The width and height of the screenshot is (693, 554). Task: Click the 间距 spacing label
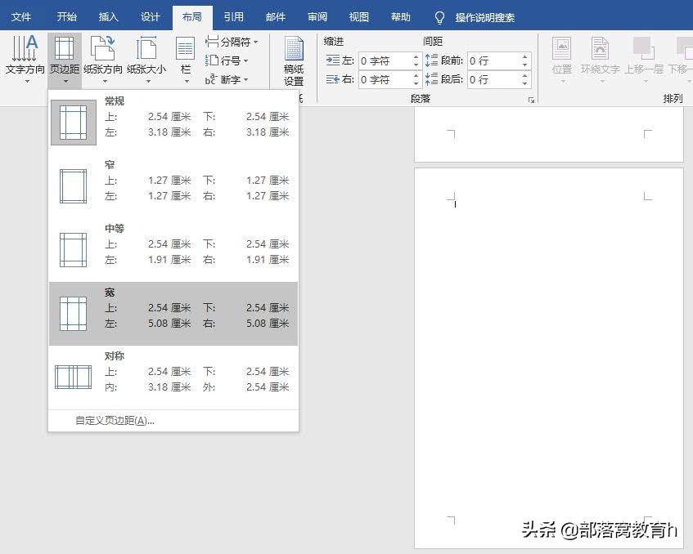(x=433, y=42)
